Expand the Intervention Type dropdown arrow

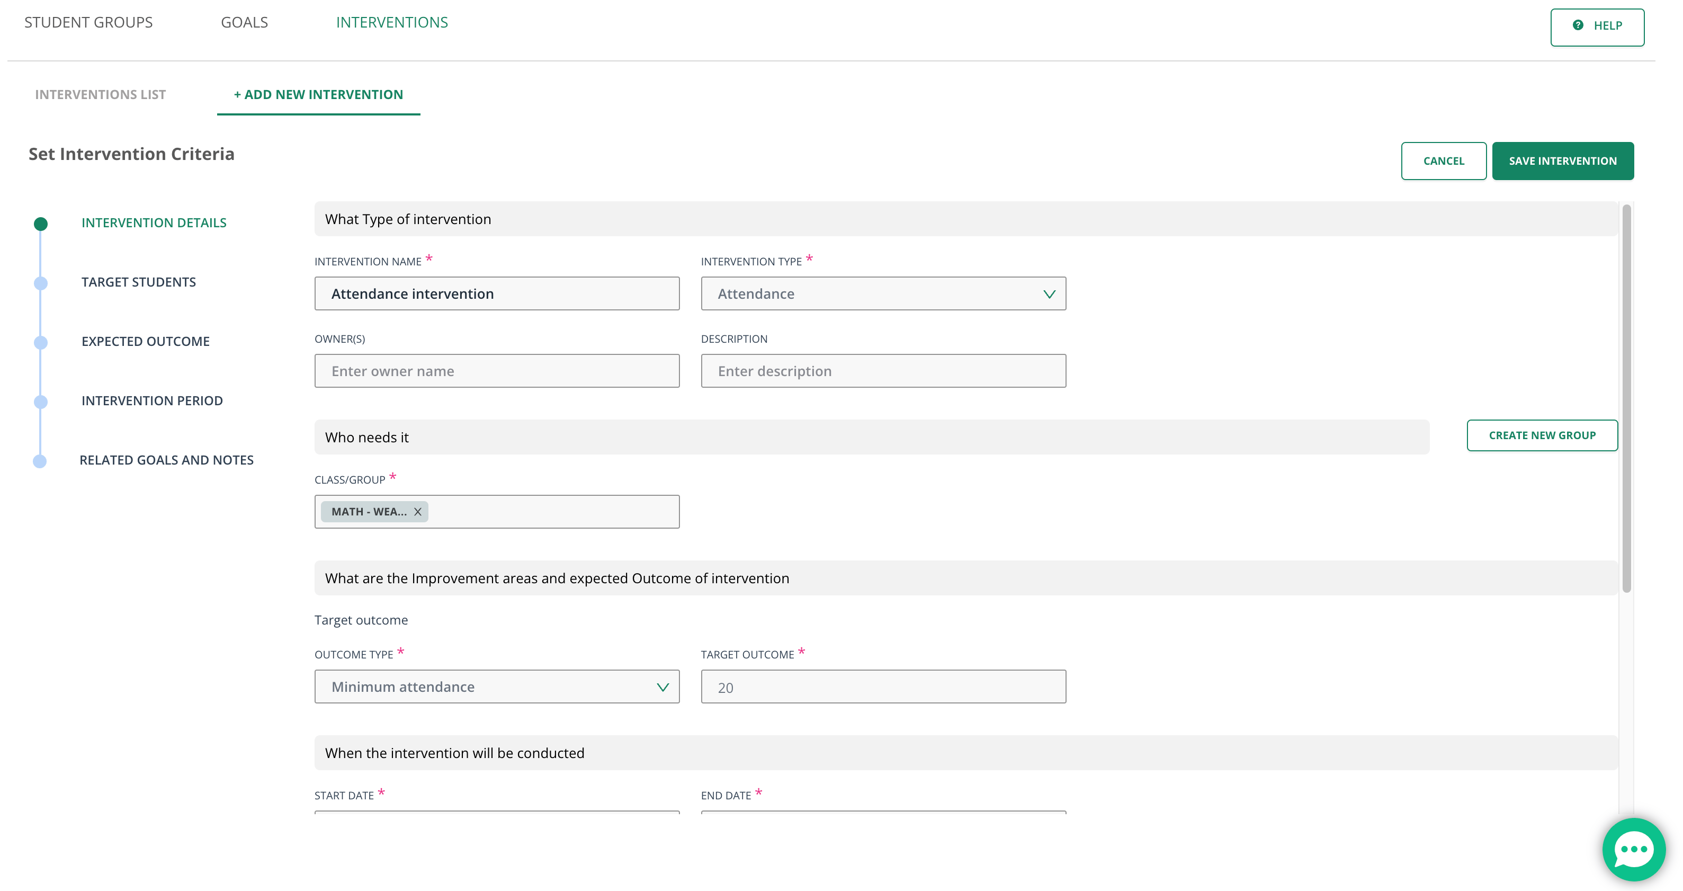pos(1049,294)
